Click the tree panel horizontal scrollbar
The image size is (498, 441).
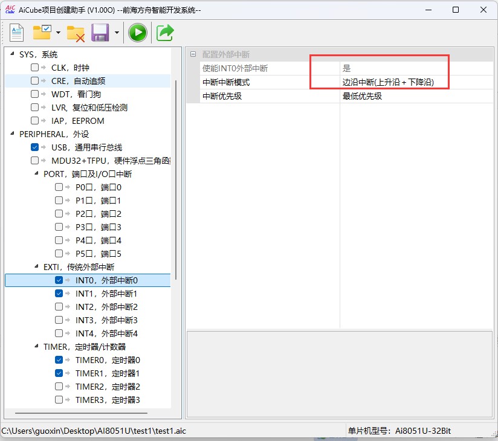point(81,413)
